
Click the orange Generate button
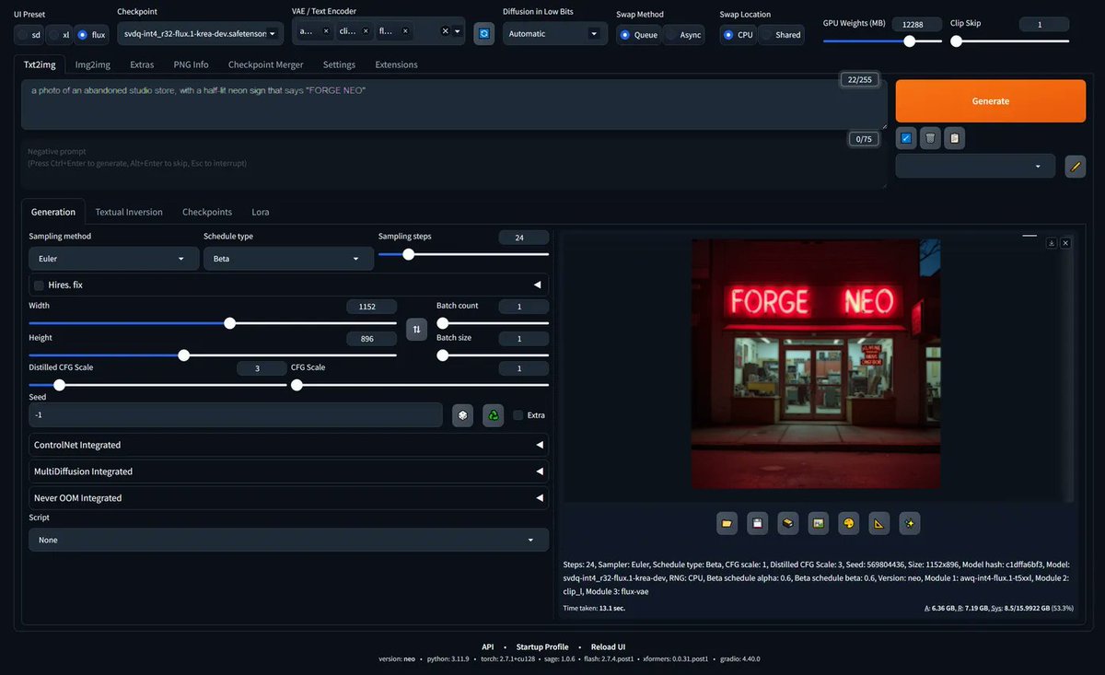(x=991, y=101)
